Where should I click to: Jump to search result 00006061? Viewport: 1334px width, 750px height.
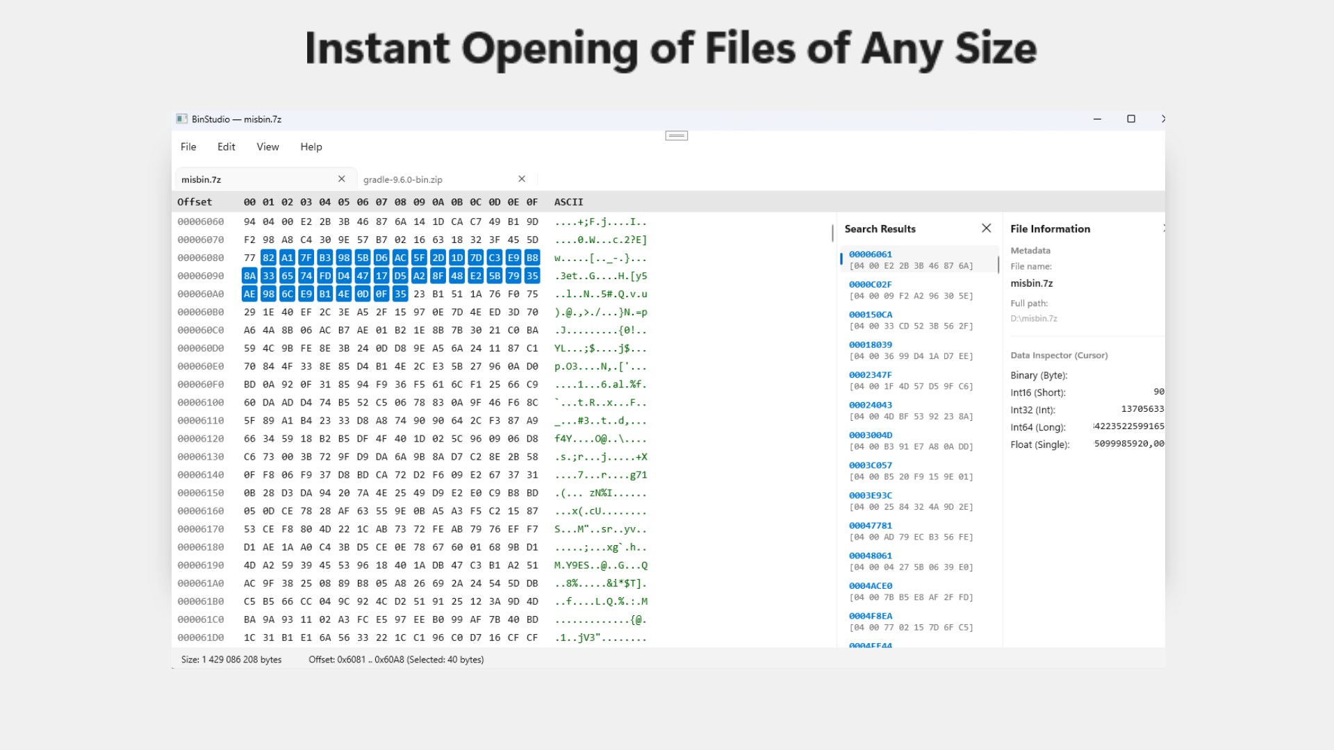coord(919,260)
